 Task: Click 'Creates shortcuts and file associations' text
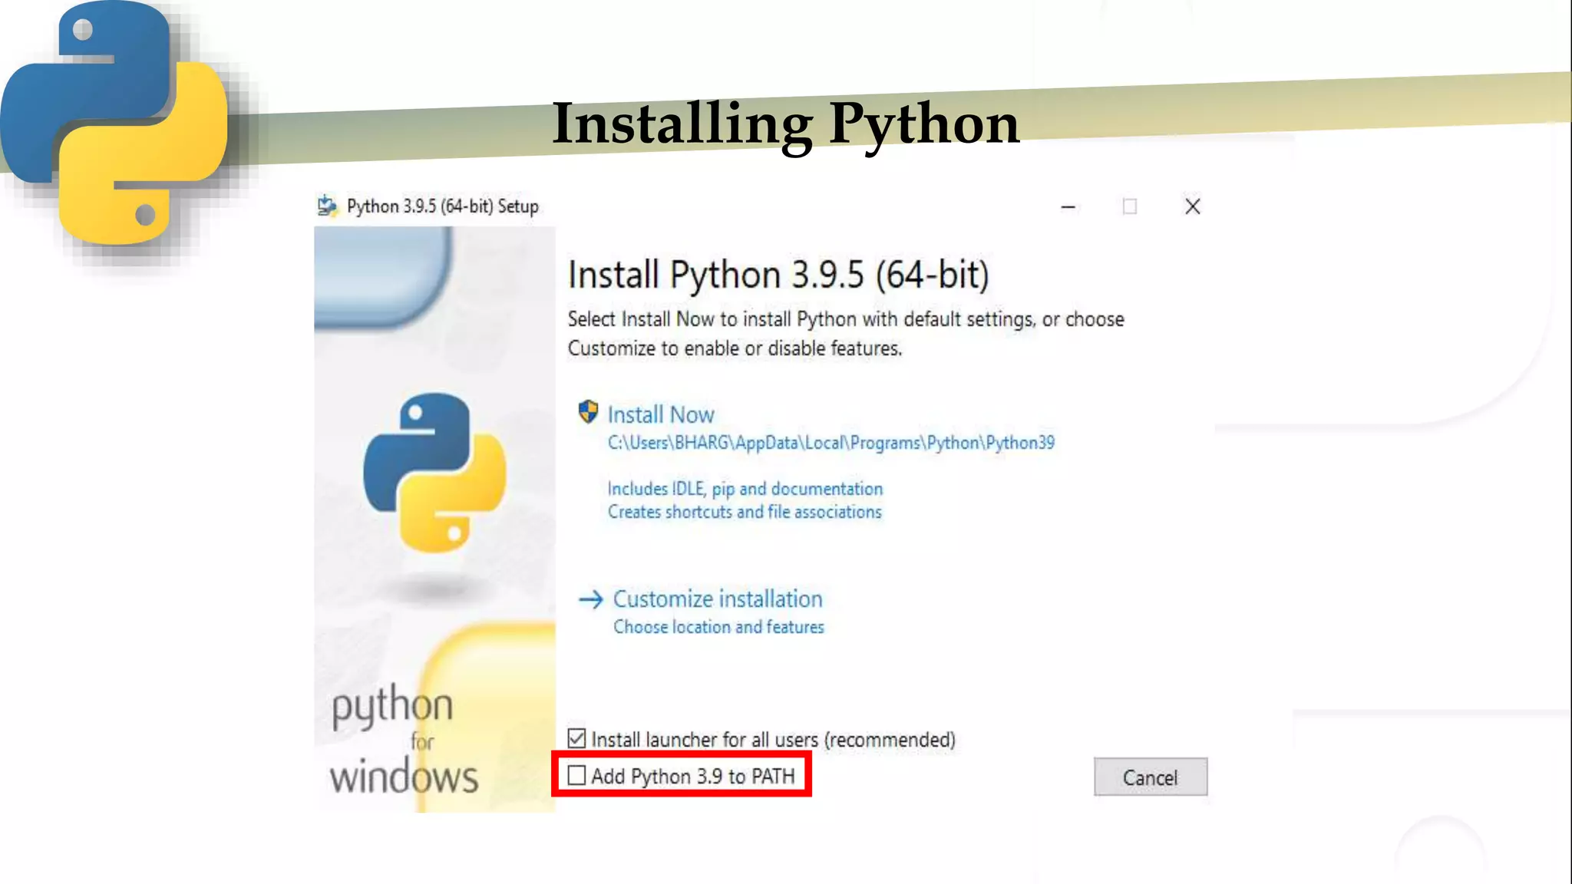click(745, 512)
